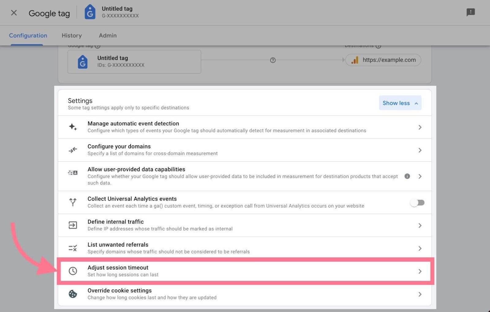Open the https://example.com destination
The image size is (490, 312).
click(383, 60)
